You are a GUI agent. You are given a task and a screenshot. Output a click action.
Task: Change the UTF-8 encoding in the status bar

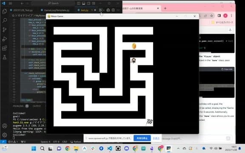click(x=56, y=142)
